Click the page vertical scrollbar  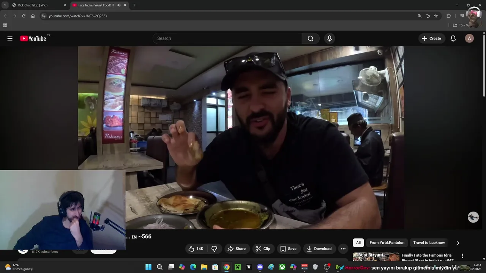pyautogui.click(x=484, y=66)
